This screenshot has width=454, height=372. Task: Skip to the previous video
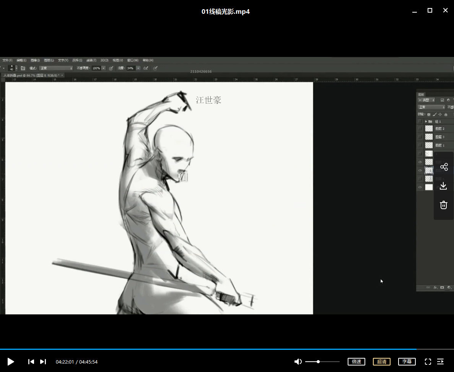coord(31,362)
